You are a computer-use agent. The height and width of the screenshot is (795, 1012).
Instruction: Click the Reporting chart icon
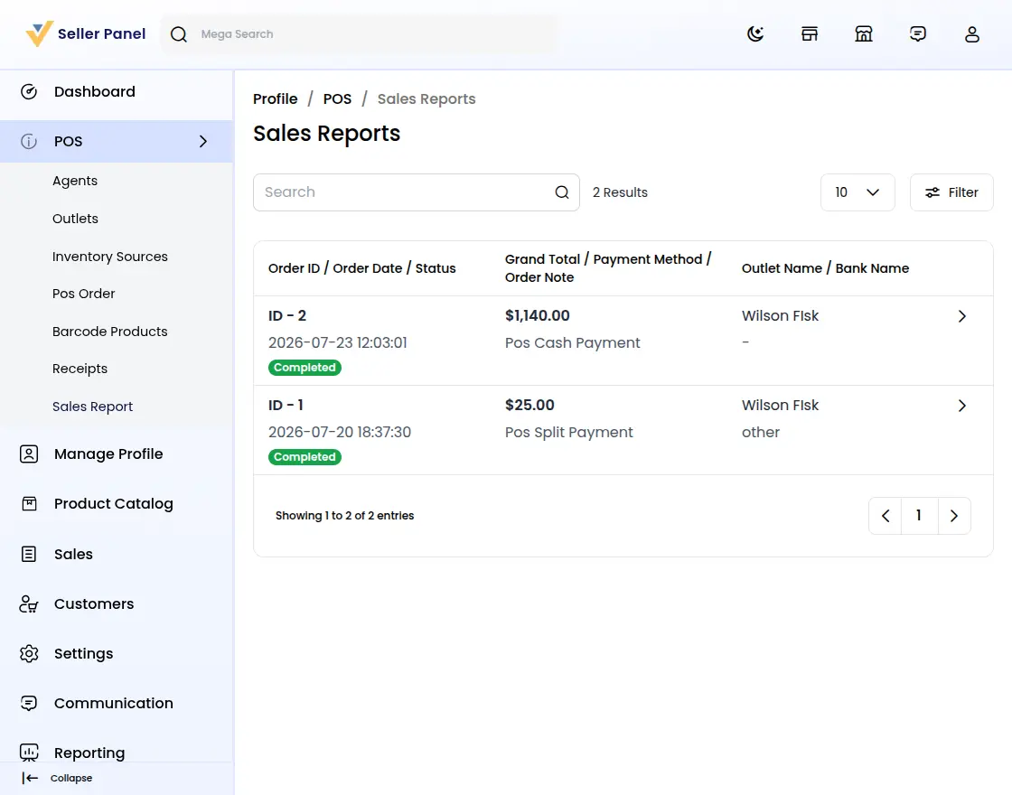point(29,753)
